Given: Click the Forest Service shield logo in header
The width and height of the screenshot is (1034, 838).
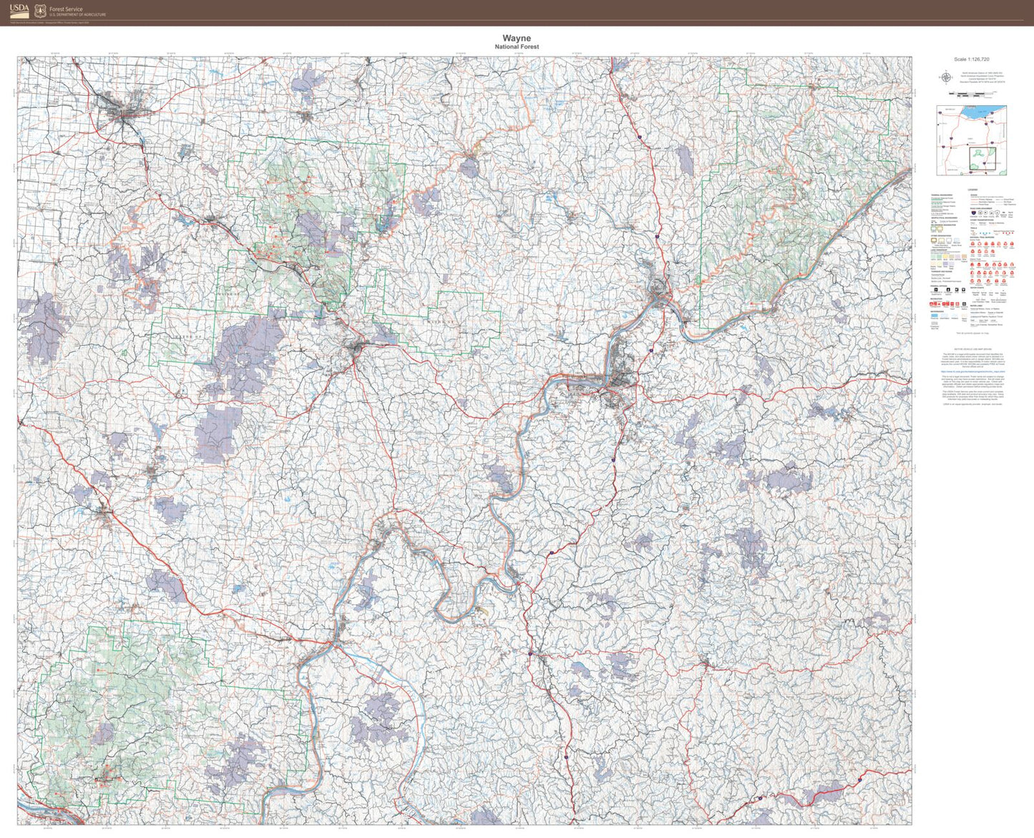Looking at the screenshot, I should (39, 11).
